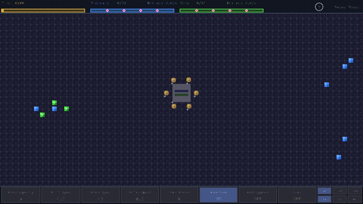Click the first pink marker on green gems bar
The image size is (363, 204).
[x=197, y=11]
